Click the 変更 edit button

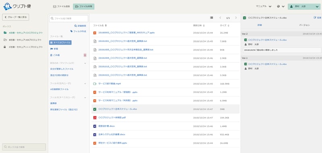click(x=317, y=18)
